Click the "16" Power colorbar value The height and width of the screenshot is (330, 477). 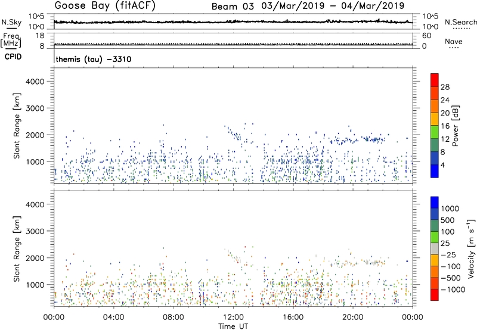pos(445,126)
